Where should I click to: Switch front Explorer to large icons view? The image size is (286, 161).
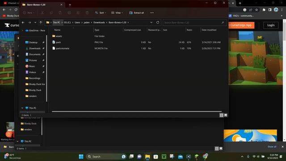[226, 115]
